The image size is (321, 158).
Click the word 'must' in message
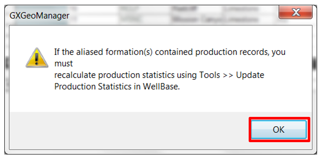click(63, 64)
